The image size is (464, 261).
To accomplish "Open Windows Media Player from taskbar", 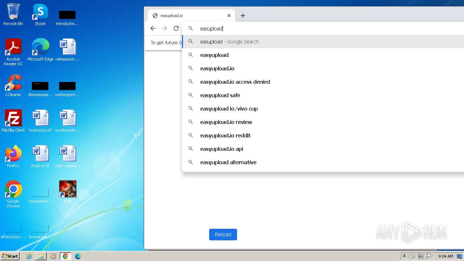I will tap(53, 256).
